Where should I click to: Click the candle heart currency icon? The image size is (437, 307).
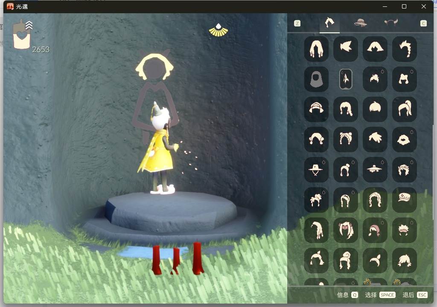pyautogui.click(x=22, y=35)
